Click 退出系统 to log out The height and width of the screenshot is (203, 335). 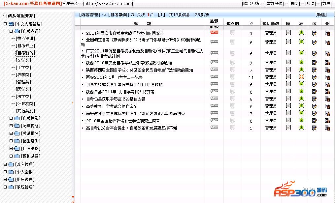251,4
